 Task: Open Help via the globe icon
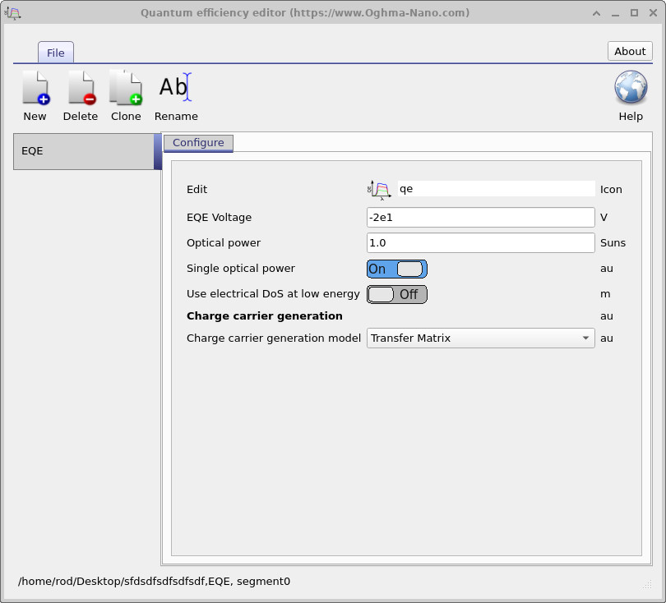click(x=631, y=89)
